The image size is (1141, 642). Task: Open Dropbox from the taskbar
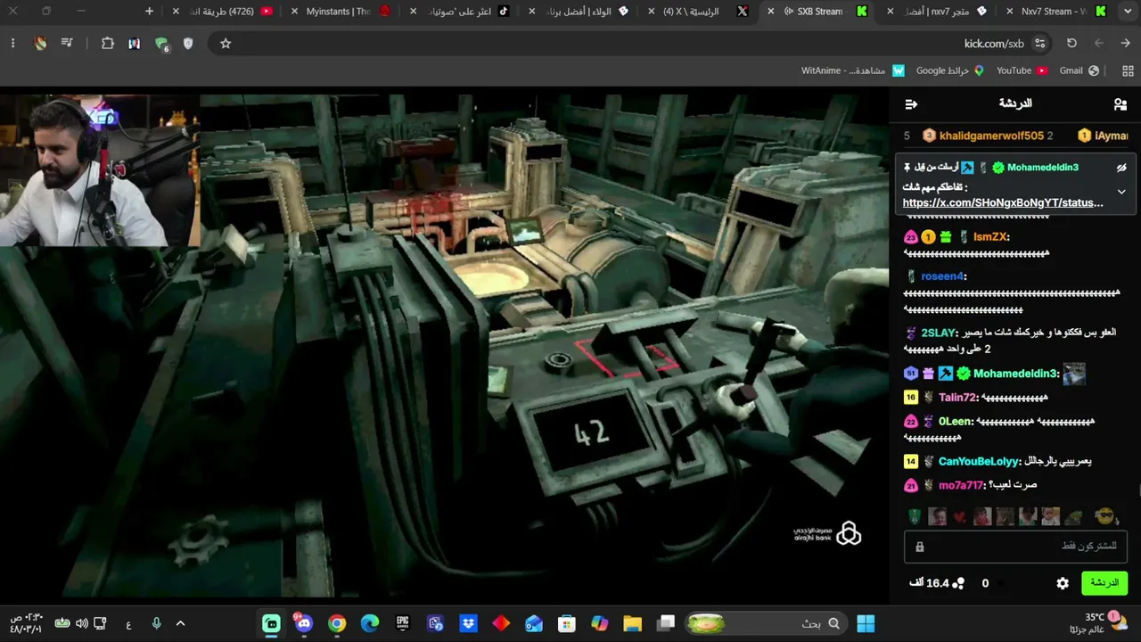(x=468, y=624)
